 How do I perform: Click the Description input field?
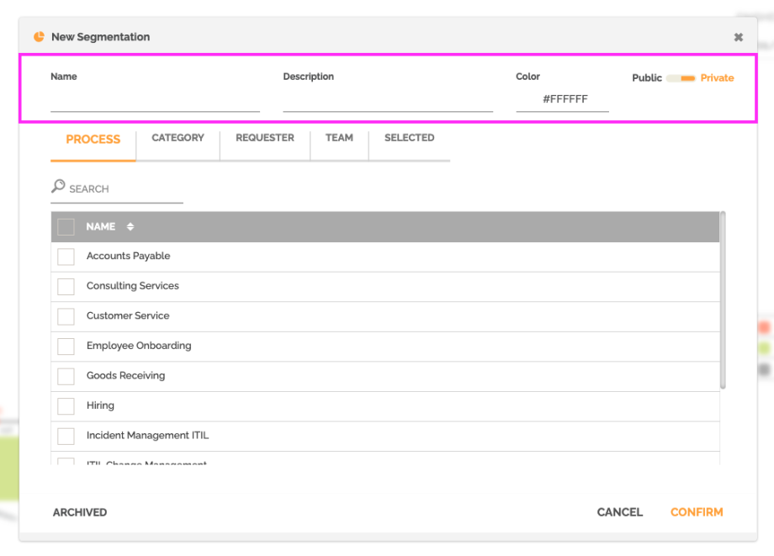pyautogui.click(x=387, y=101)
